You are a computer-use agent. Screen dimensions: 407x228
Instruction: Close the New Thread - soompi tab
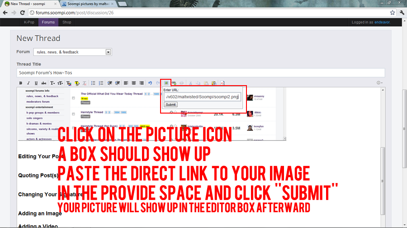click(x=55, y=4)
